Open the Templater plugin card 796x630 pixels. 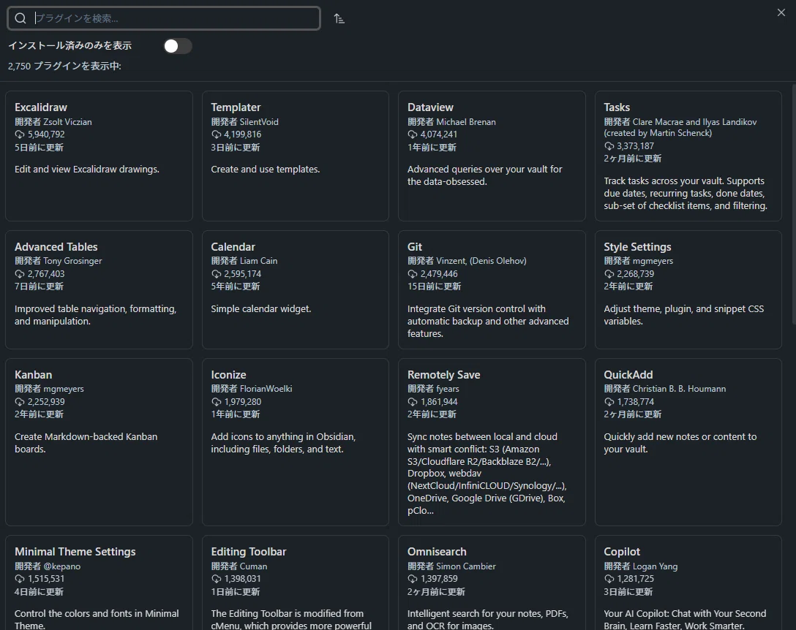(x=296, y=156)
